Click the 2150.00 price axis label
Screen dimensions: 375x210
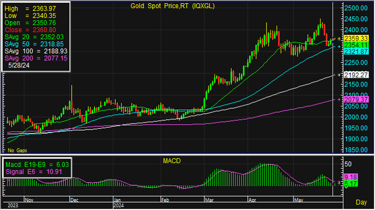tap(356, 84)
